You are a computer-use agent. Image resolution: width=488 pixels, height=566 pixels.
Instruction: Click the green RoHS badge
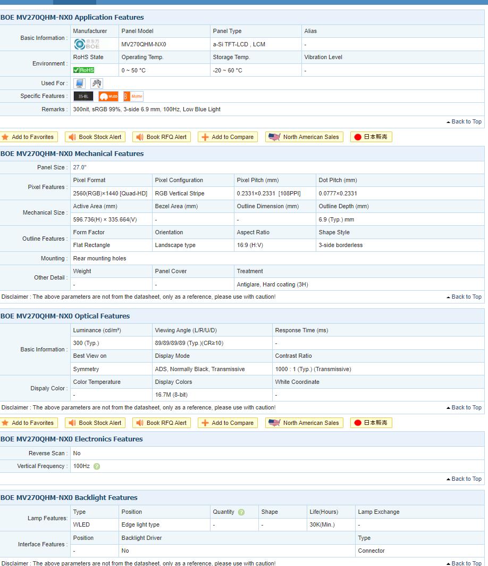(83, 70)
